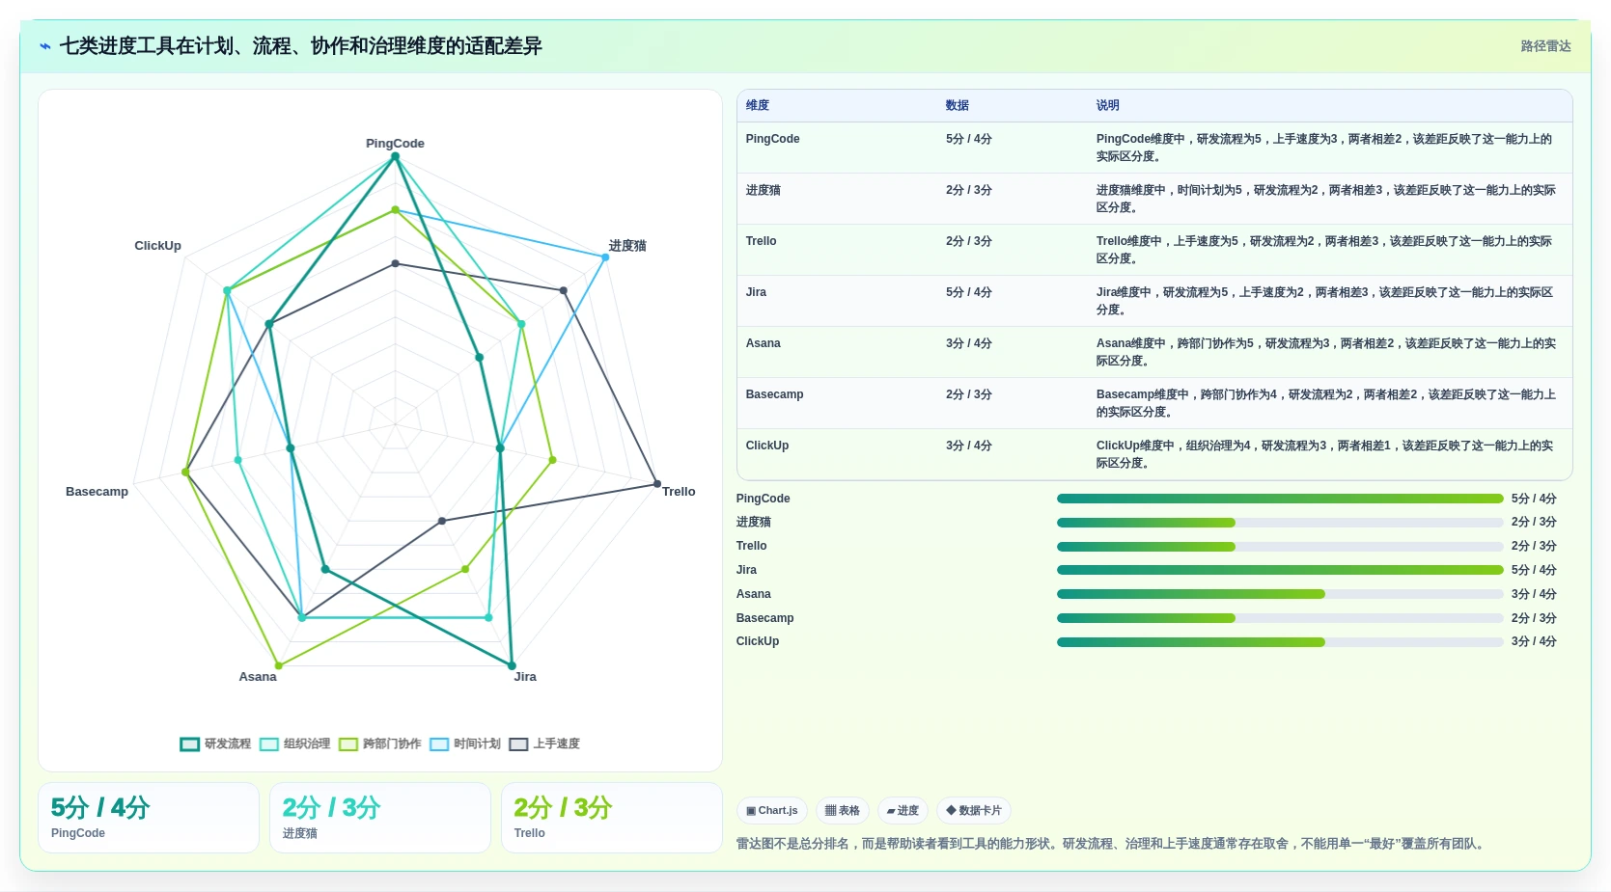Screen dimensions: 1611x892
Task: Click the Asana data point on the radar
Action: click(279, 665)
